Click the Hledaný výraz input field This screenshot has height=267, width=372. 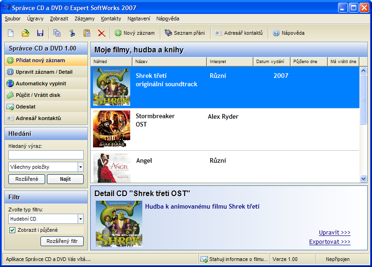pos(46,155)
